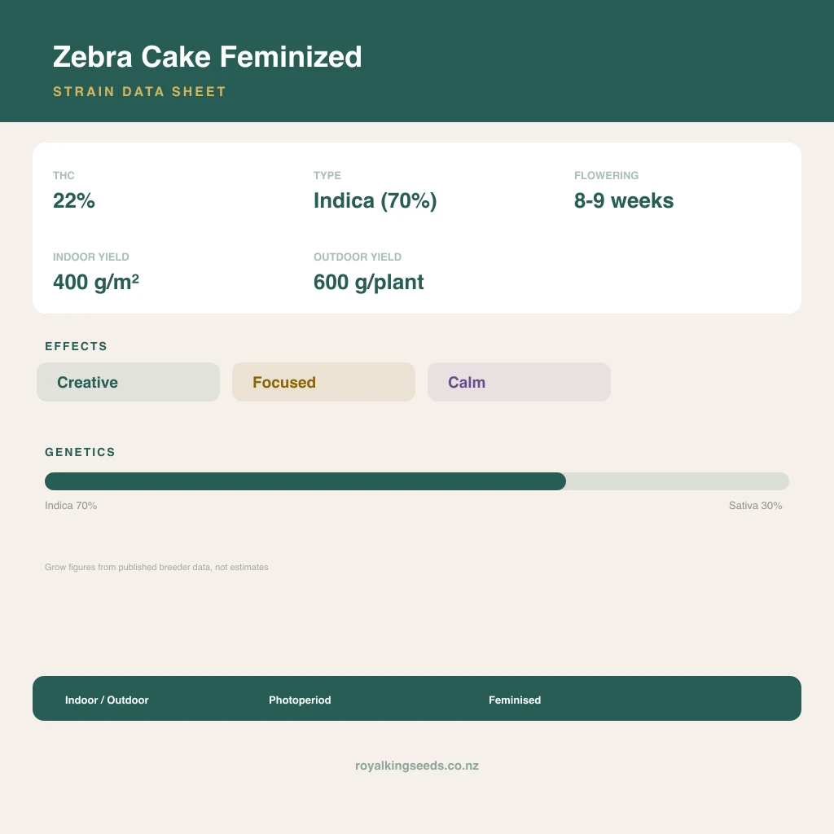Click the Strain Data Sheet subtitle
This screenshot has height=834, width=834.
(x=139, y=91)
